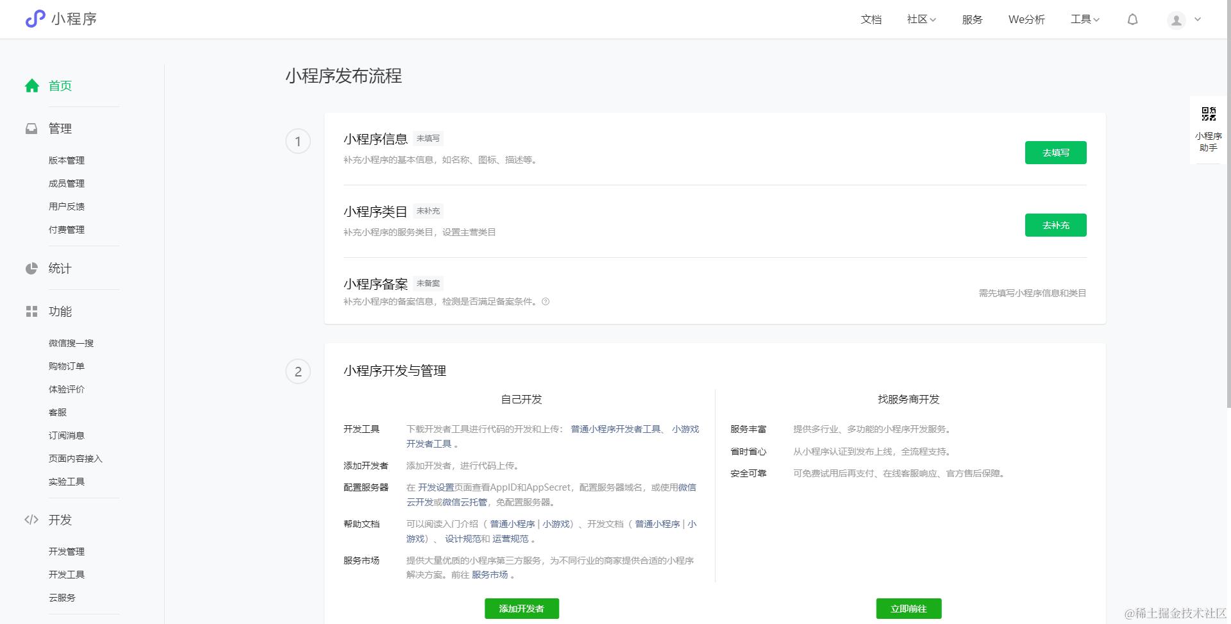Open 页面内容接入 in sidebar
1231x624 pixels.
[76, 459]
